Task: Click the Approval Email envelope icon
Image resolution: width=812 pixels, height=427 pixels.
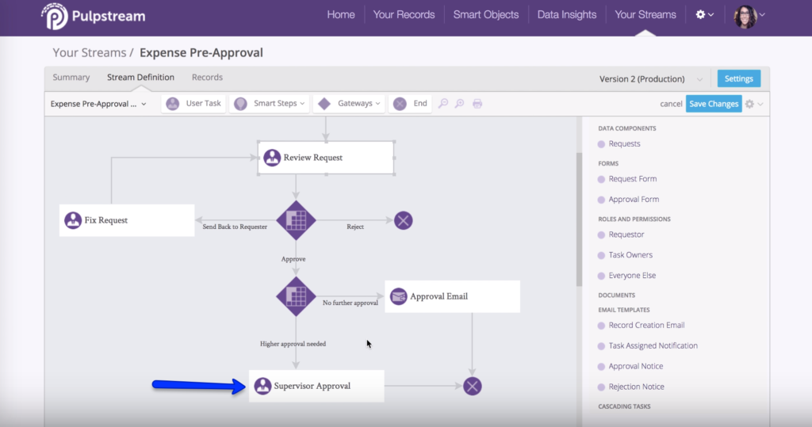Action: coord(398,296)
